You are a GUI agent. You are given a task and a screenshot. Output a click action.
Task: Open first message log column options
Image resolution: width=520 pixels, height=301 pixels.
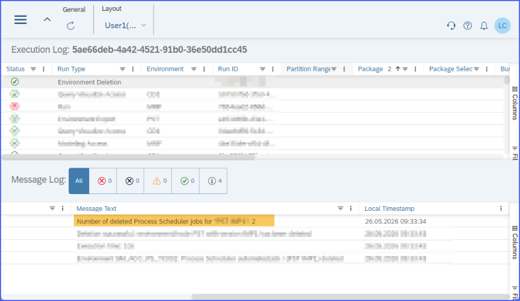click(63, 208)
